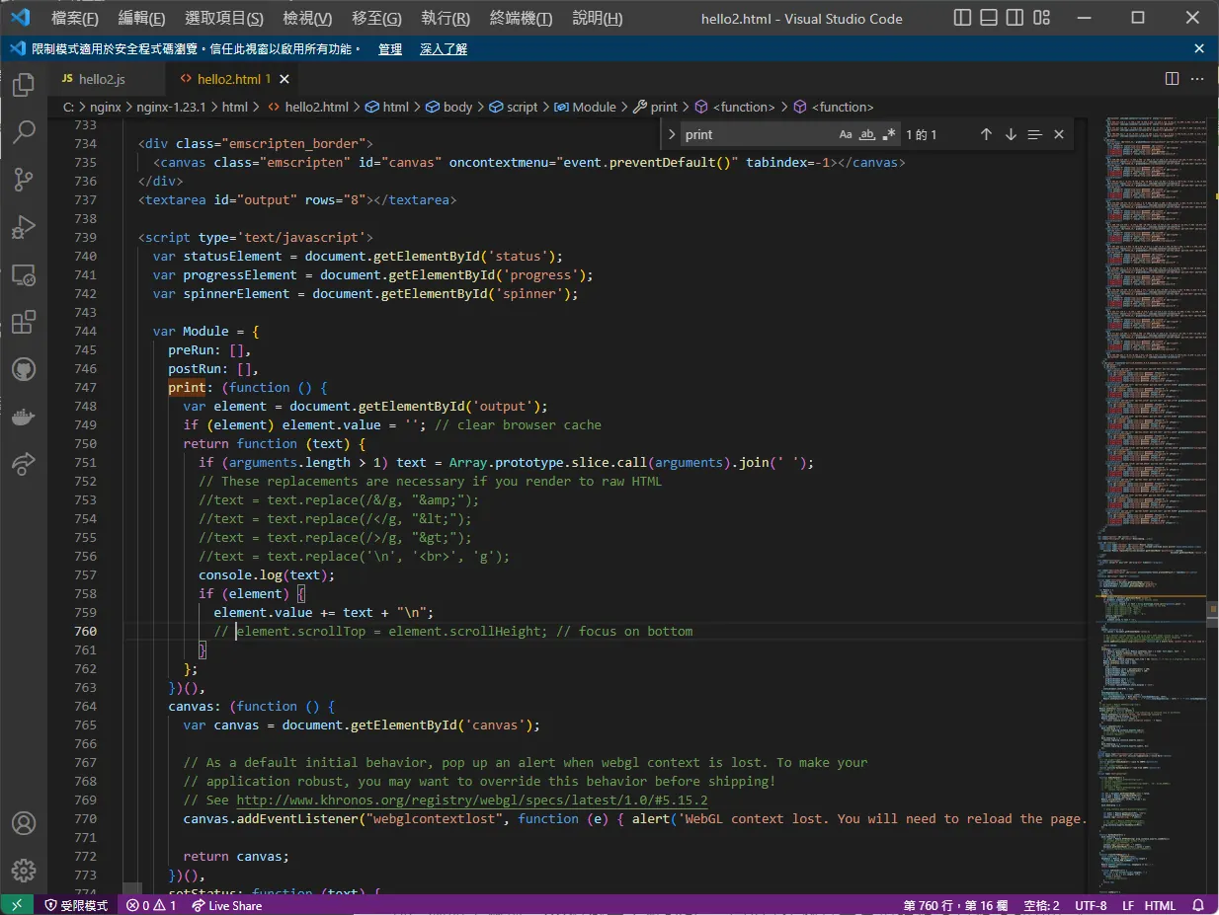The width and height of the screenshot is (1219, 915).
Task: Open the Manage gear menu
Action: point(24,870)
